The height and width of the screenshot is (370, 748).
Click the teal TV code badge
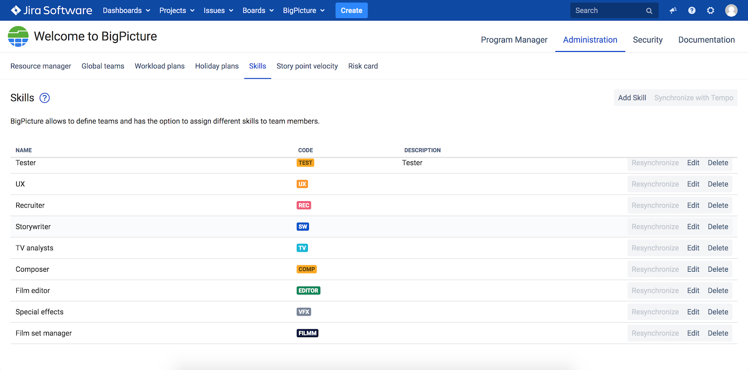point(302,248)
